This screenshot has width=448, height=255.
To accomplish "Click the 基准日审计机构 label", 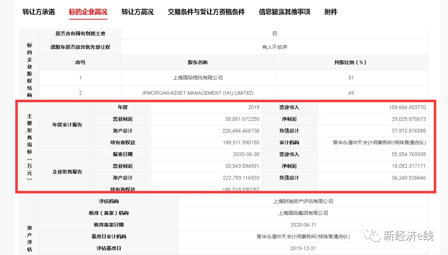I will (x=109, y=236).
